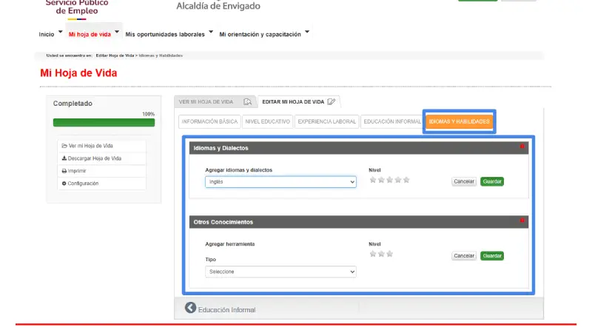
Task: Click Descargar Hoja de Vida link
Action: pos(95,158)
